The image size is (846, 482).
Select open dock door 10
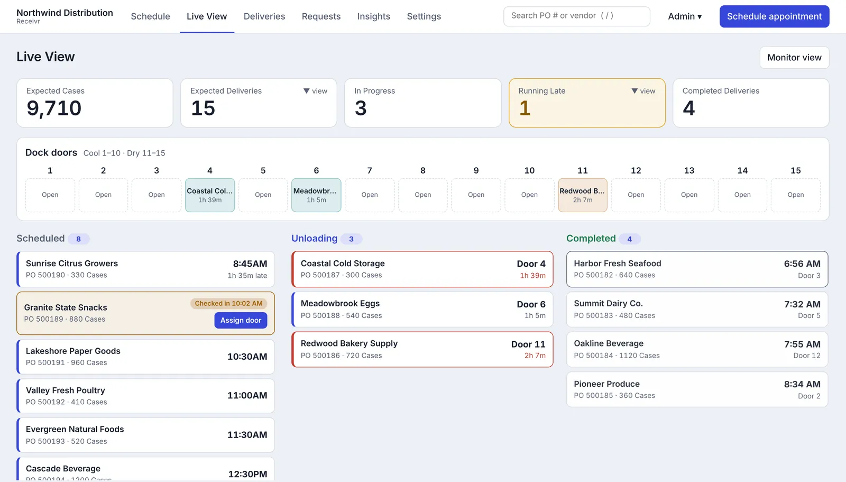point(529,195)
